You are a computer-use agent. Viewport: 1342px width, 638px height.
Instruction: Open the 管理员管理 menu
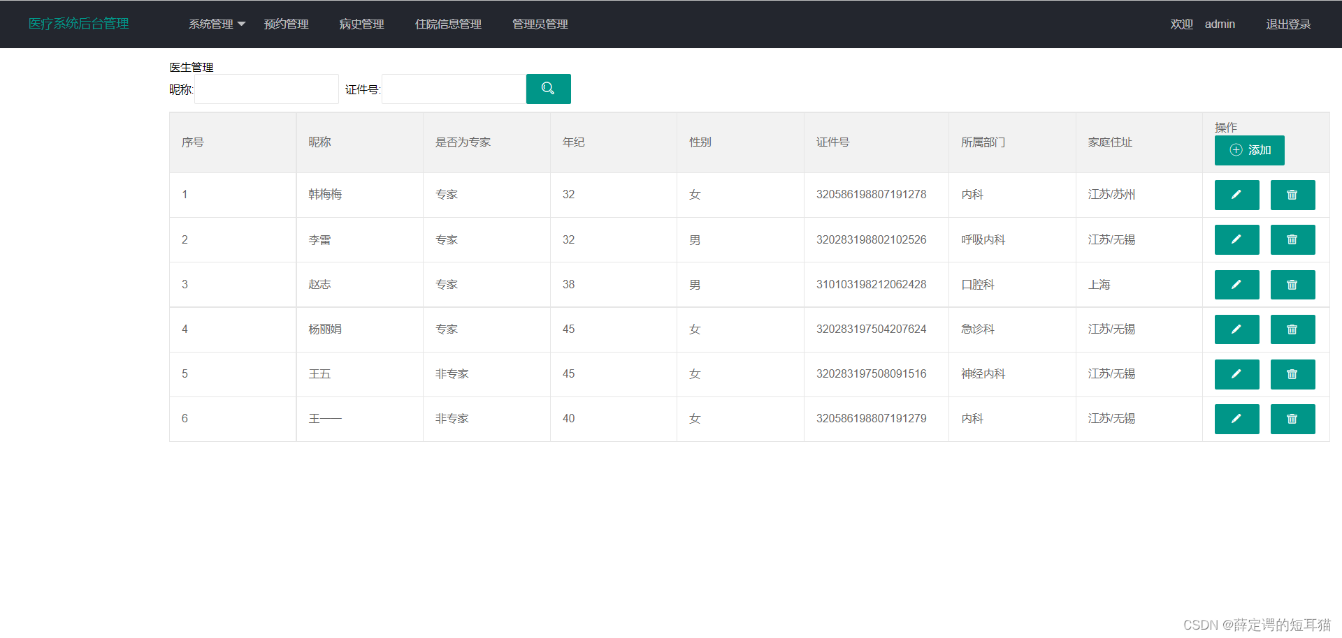coord(540,24)
